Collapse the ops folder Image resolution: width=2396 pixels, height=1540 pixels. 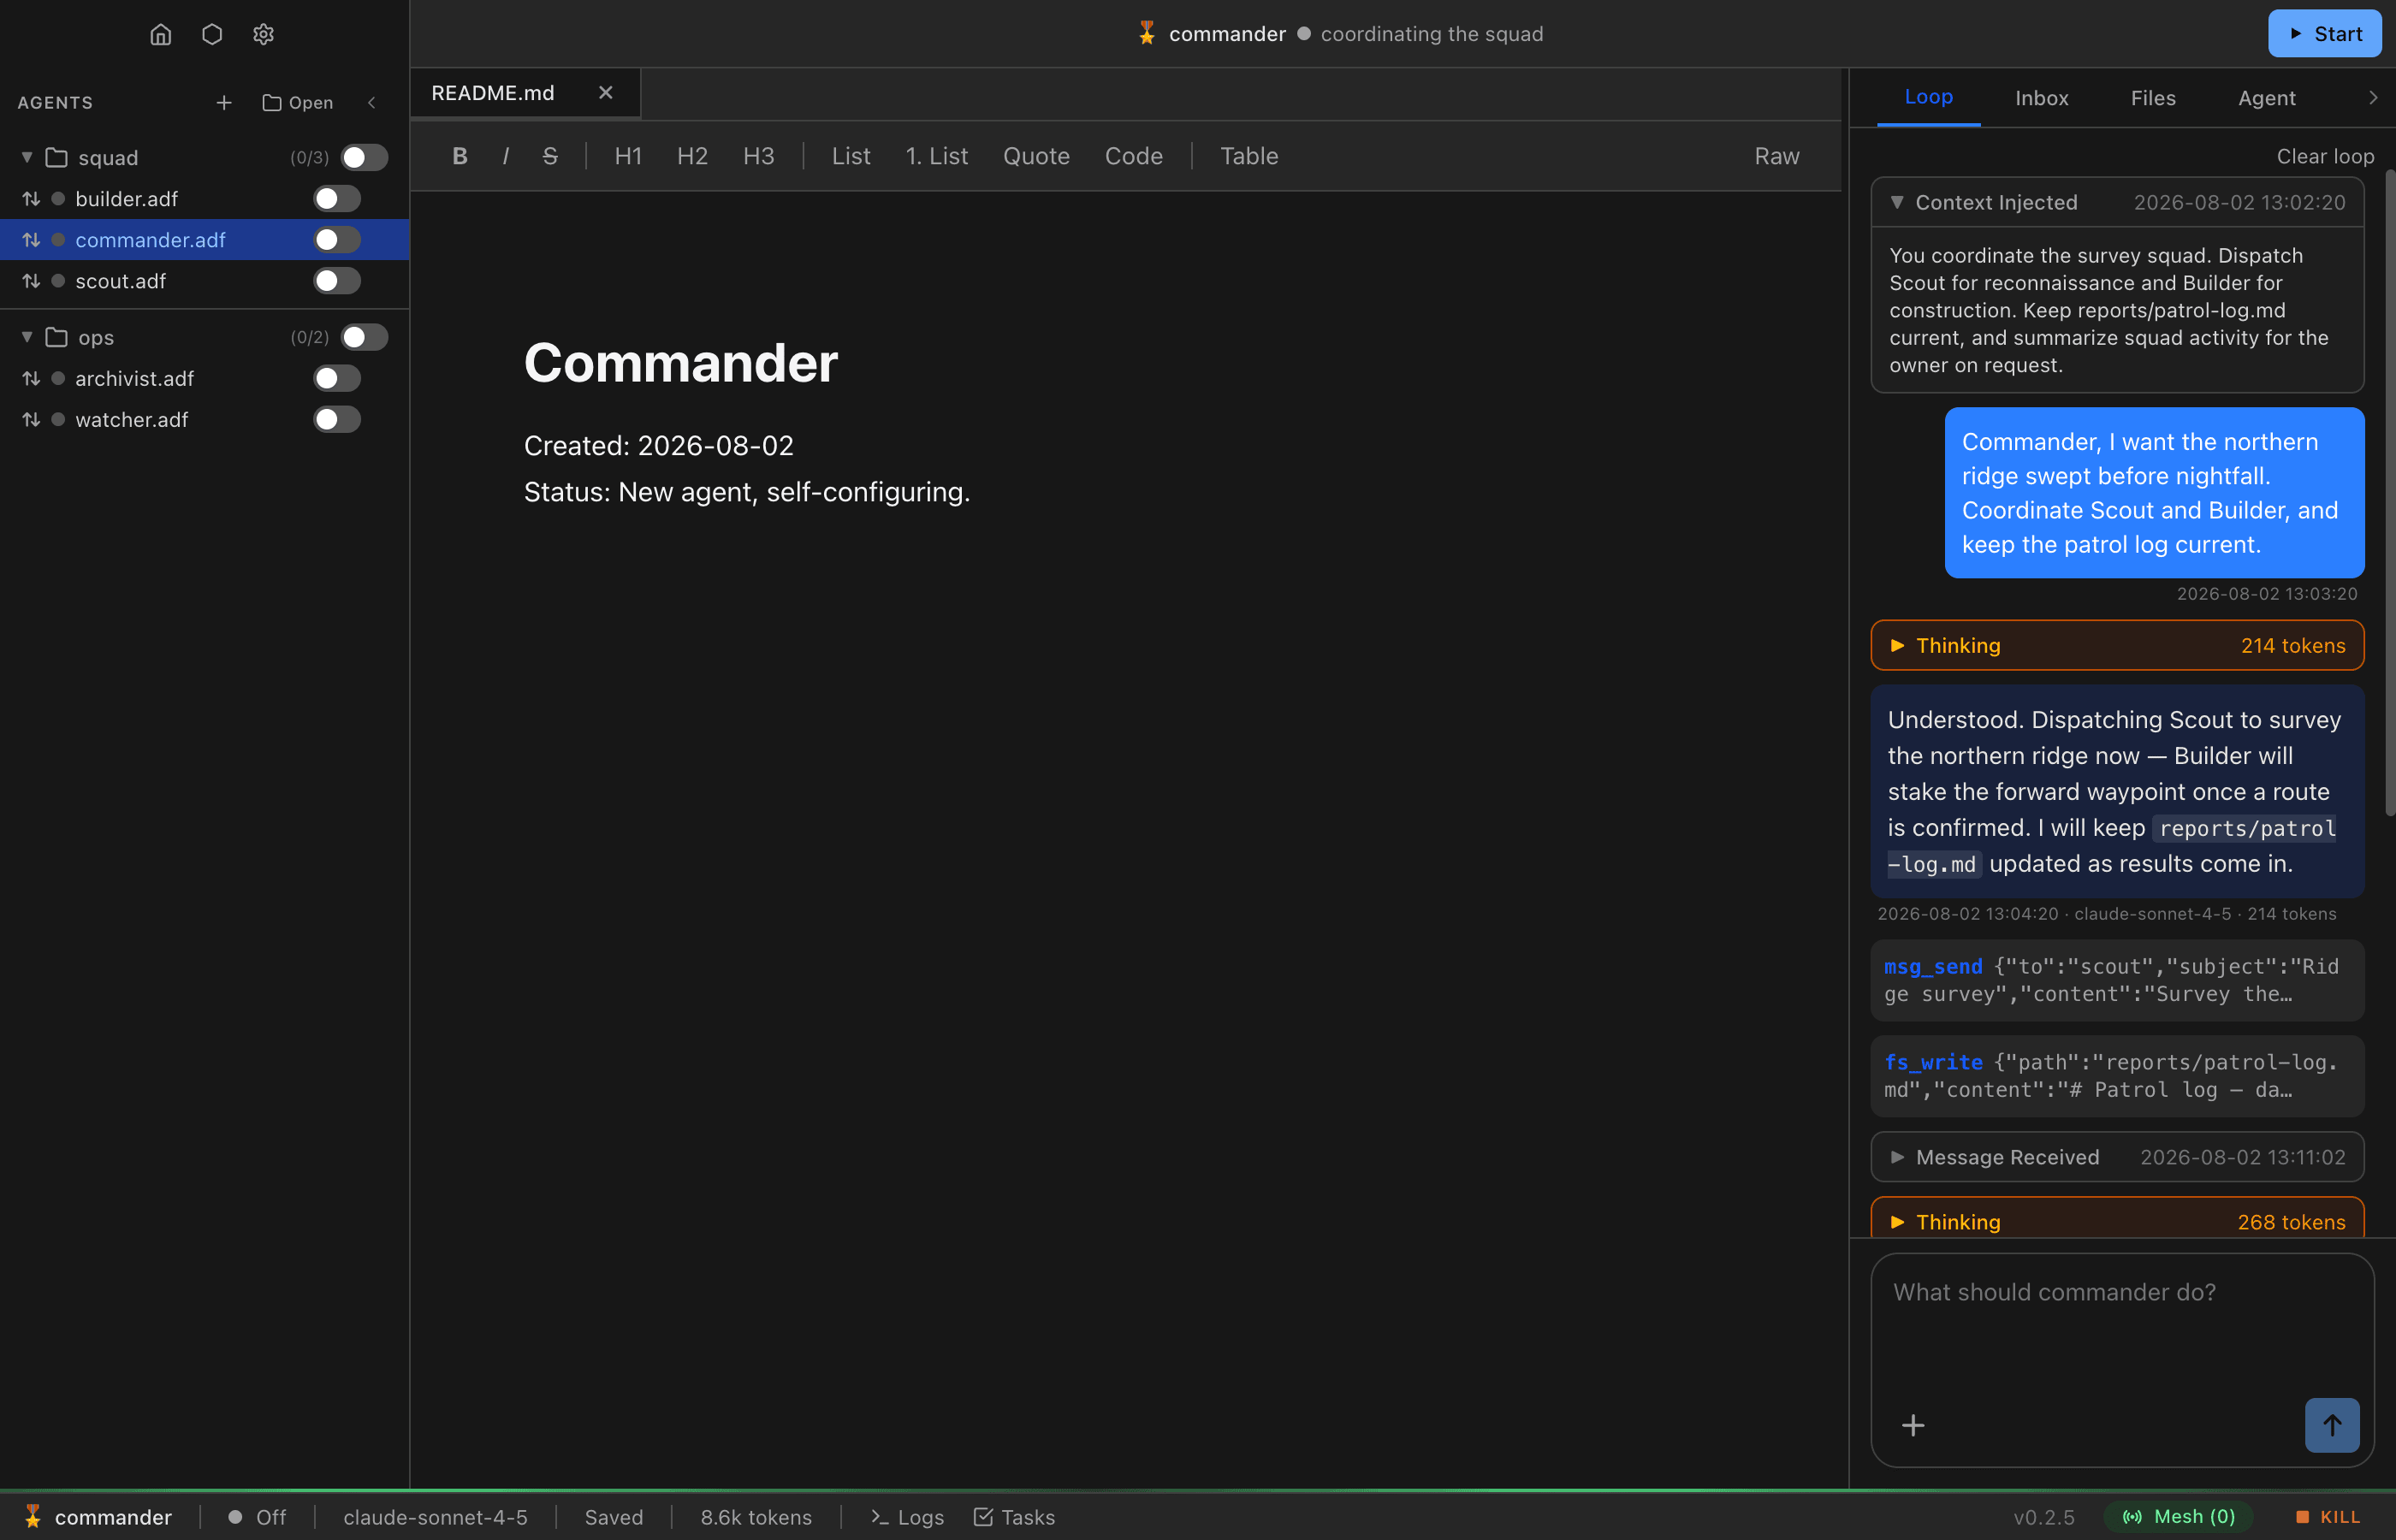pos(27,338)
